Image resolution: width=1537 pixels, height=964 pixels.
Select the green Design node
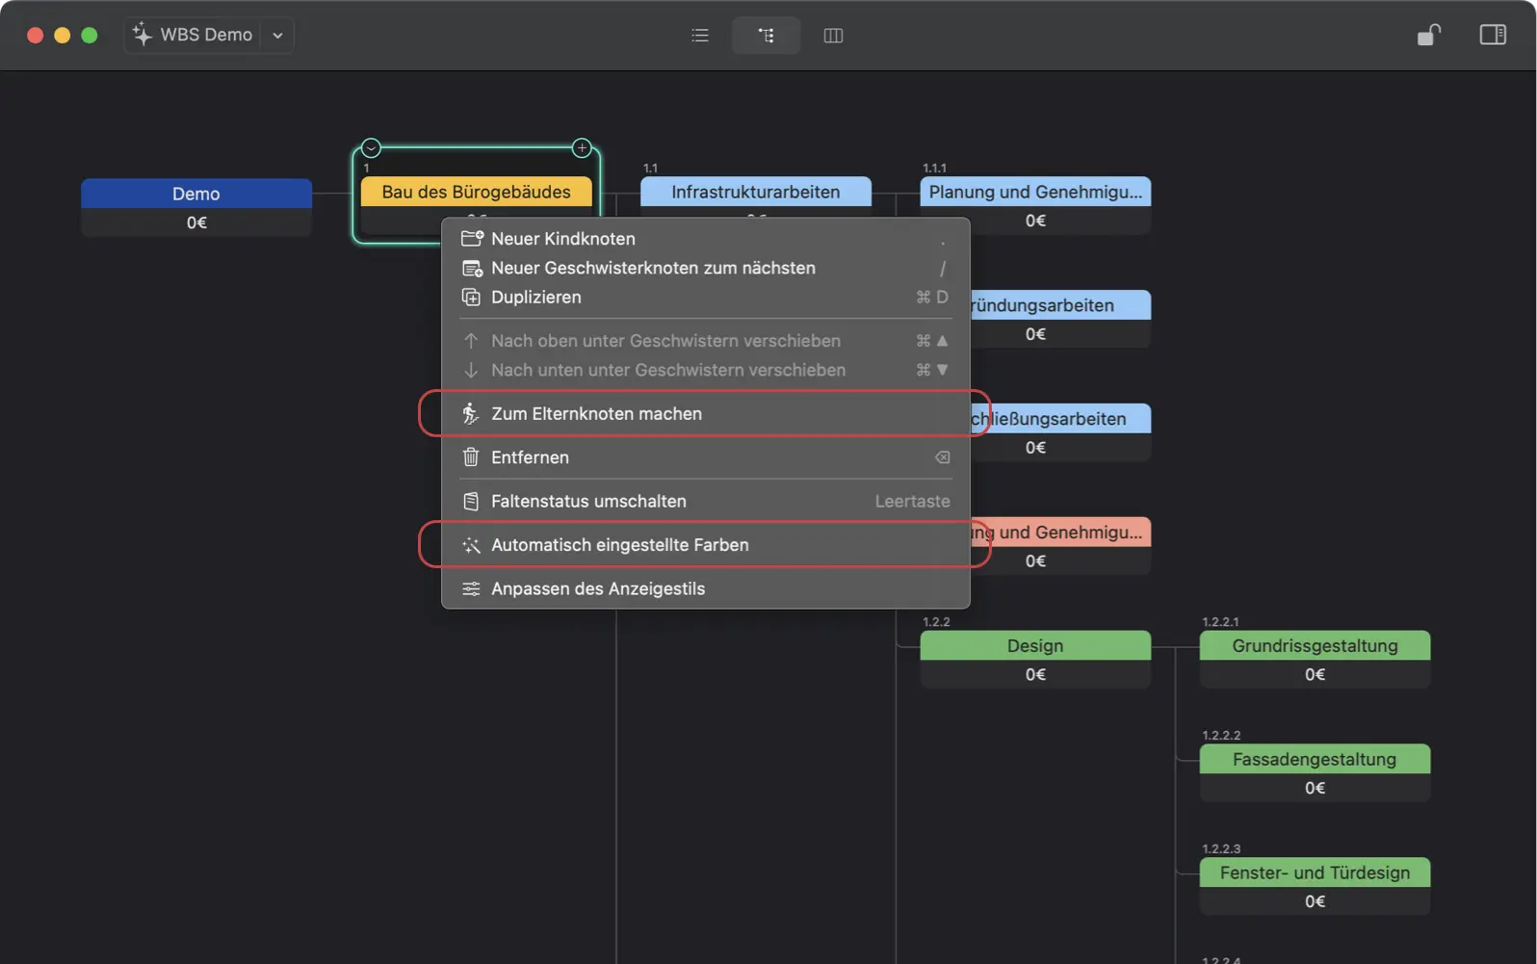pyautogui.click(x=1035, y=646)
